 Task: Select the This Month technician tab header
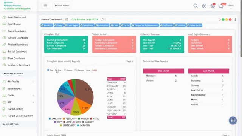164,71
